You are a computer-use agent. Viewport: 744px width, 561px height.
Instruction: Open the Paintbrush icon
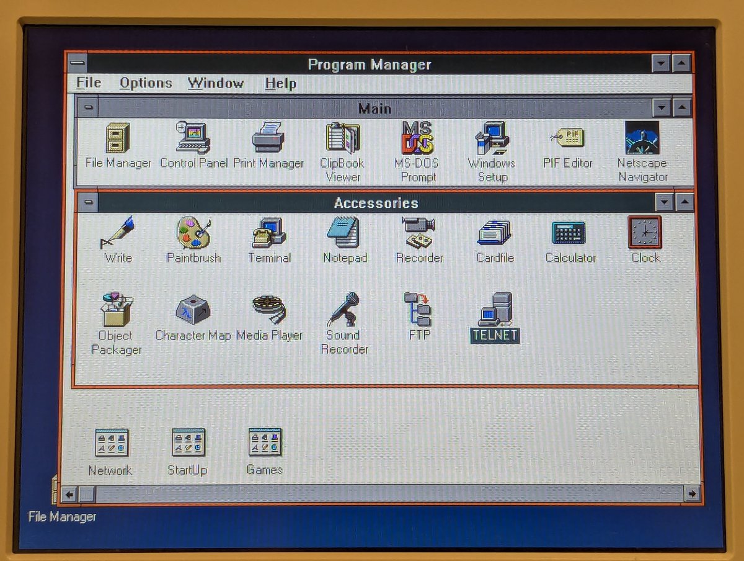(x=193, y=232)
